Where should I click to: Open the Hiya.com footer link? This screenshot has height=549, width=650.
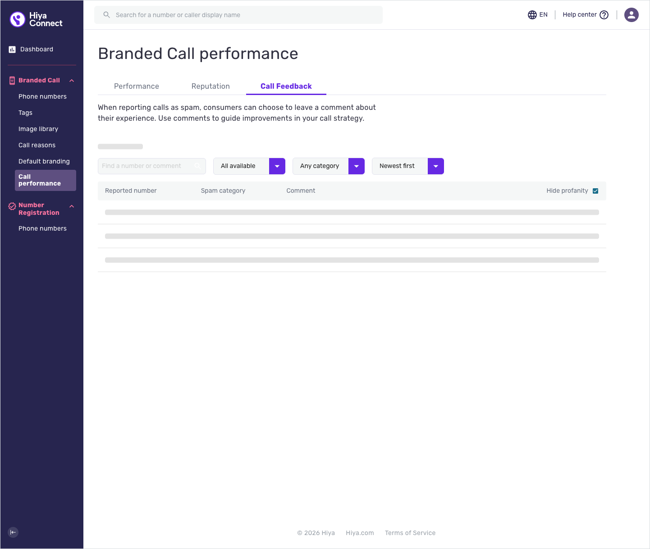coord(360,533)
